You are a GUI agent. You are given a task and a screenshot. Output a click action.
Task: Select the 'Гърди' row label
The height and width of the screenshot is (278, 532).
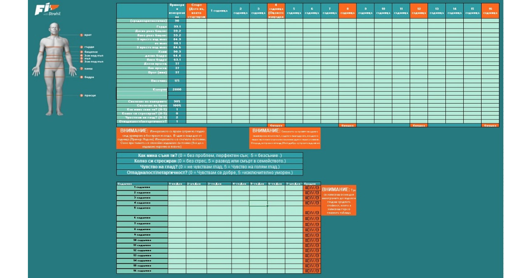(x=142, y=27)
